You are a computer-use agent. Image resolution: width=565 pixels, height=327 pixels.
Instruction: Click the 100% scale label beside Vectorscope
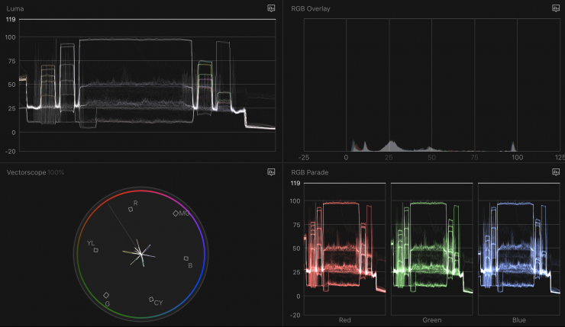56,172
